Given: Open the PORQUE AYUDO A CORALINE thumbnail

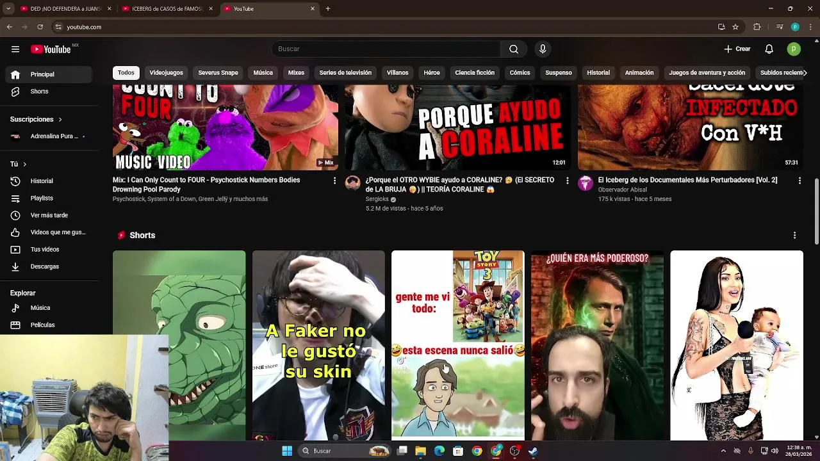Looking at the screenshot, I should pyautogui.click(x=457, y=127).
